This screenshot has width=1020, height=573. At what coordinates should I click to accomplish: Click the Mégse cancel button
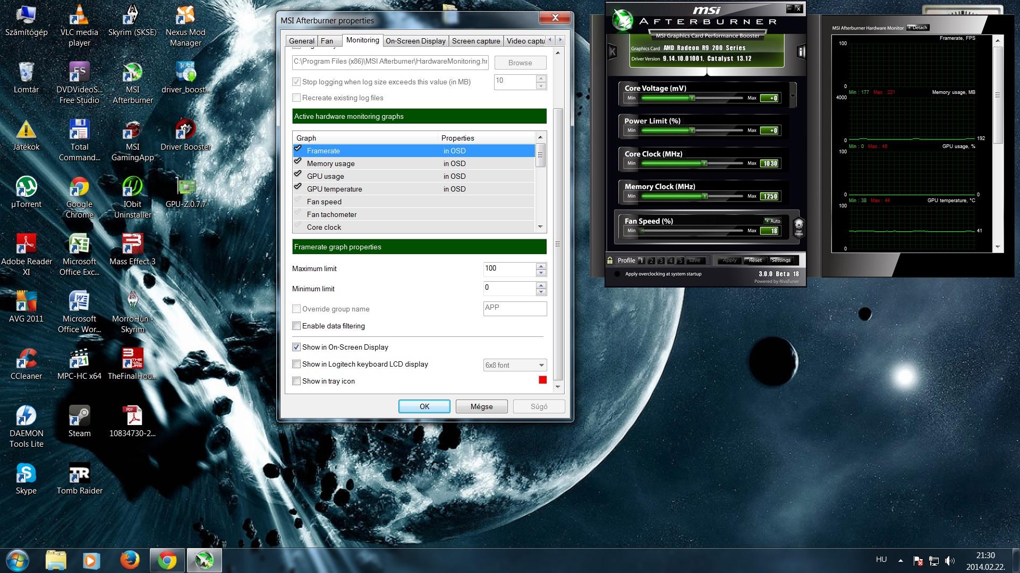pos(481,406)
